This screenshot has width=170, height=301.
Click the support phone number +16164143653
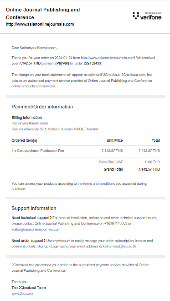pos(116,223)
